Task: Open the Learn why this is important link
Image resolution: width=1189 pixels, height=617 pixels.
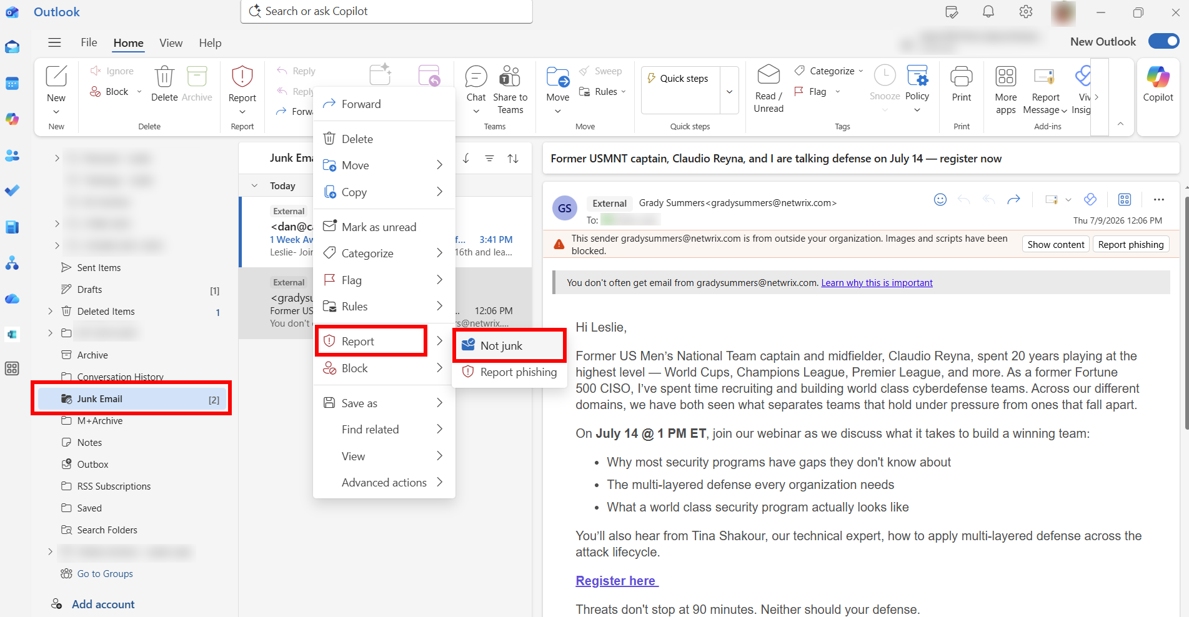Action: click(x=877, y=283)
